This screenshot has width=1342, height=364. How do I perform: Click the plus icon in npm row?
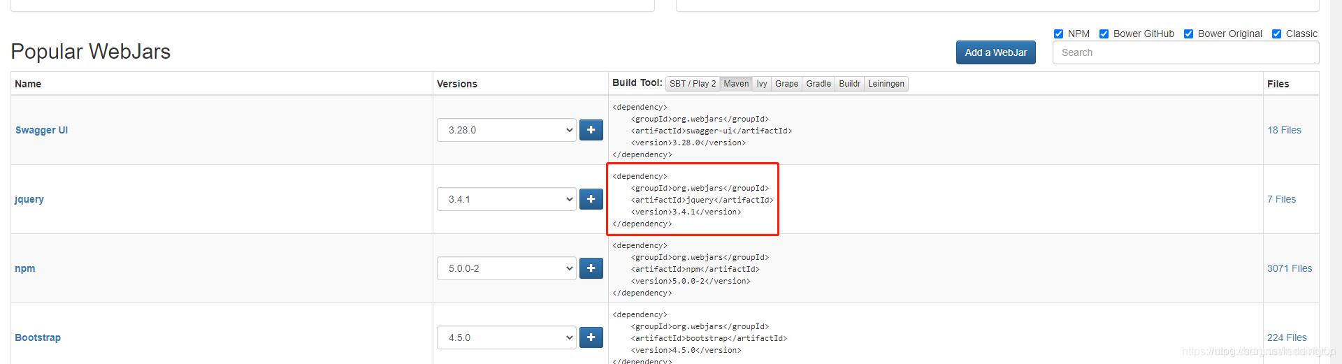point(591,268)
